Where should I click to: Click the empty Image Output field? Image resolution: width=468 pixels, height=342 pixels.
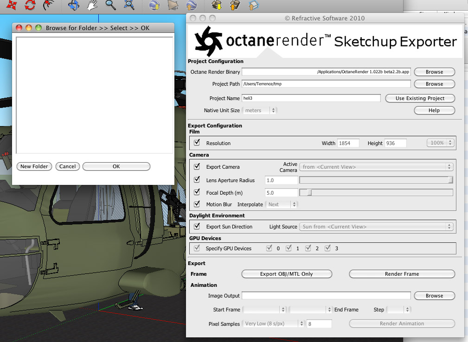click(326, 296)
